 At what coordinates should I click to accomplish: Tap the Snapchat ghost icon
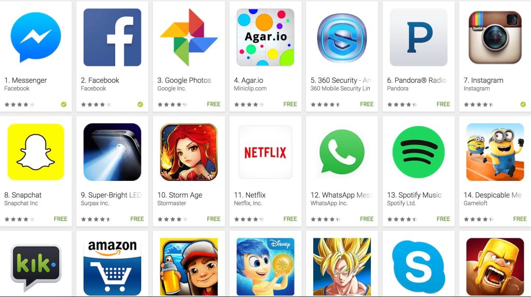[36, 152]
